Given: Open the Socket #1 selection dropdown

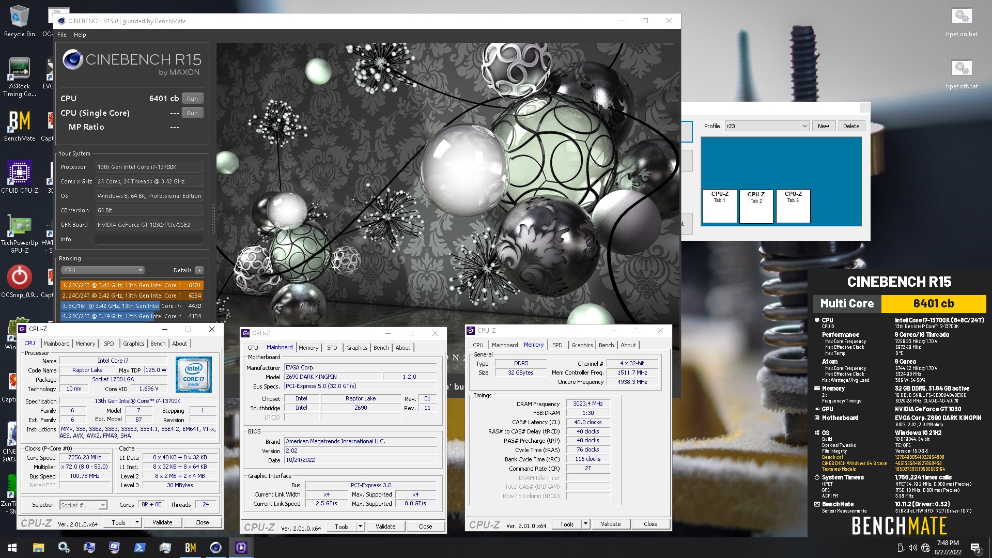Looking at the screenshot, I should [83, 505].
